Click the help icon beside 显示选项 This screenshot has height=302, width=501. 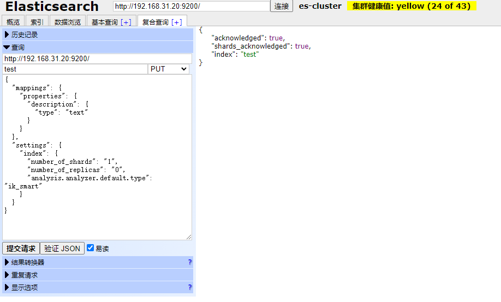tap(189, 287)
